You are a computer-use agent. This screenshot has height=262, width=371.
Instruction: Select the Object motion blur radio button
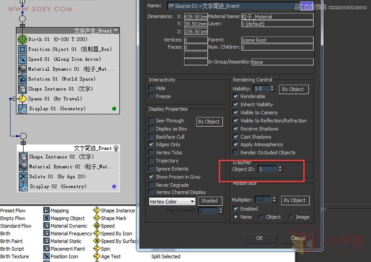tap(261, 217)
